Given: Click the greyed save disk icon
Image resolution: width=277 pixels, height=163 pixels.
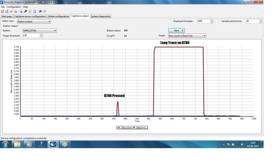Looking at the screenshot, I should pyautogui.click(x=11, y=12).
